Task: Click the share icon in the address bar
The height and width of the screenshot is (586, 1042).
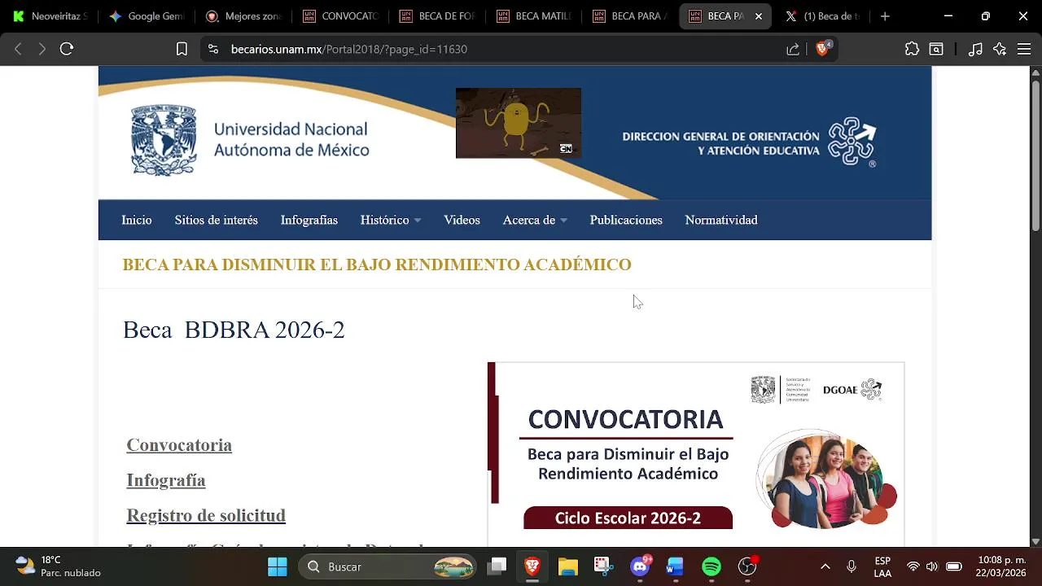Action: click(x=793, y=49)
